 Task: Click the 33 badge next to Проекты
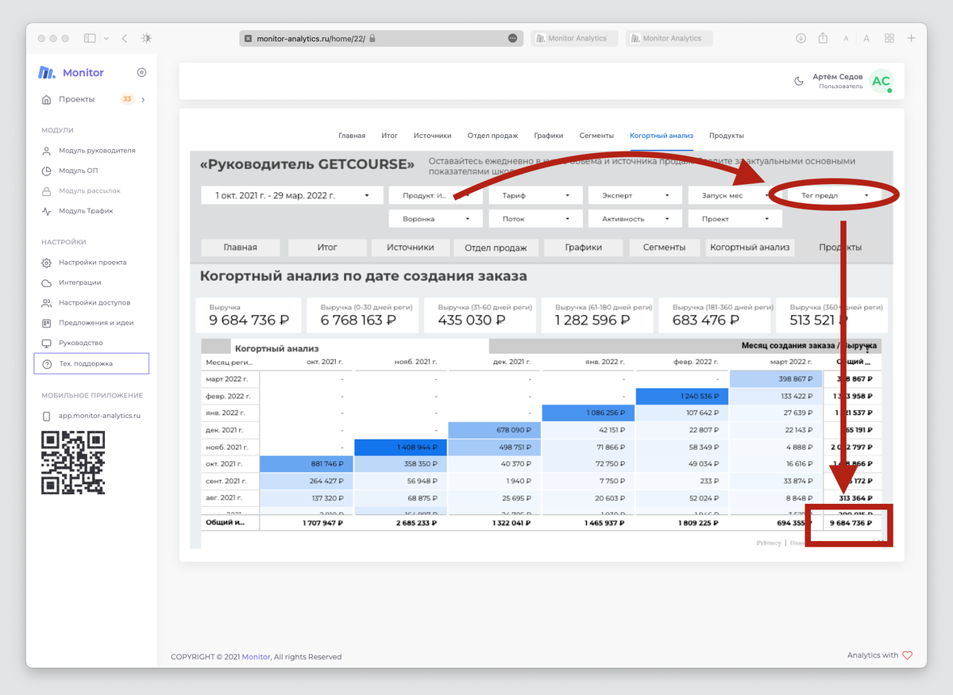pos(127,99)
